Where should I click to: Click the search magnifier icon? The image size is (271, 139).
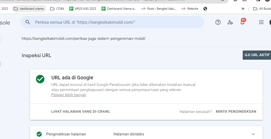[28, 22]
